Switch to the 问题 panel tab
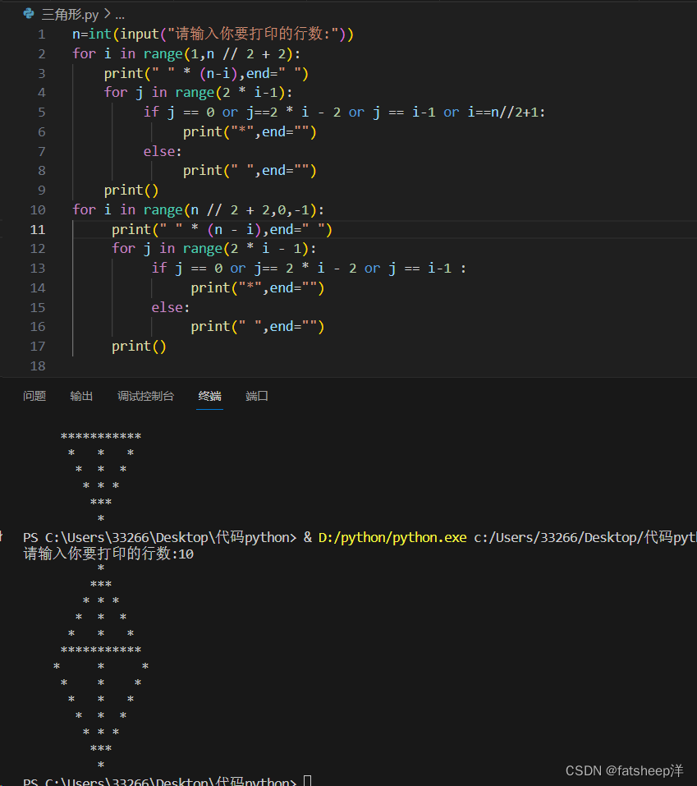The width and height of the screenshot is (697, 786). pyautogui.click(x=34, y=396)
